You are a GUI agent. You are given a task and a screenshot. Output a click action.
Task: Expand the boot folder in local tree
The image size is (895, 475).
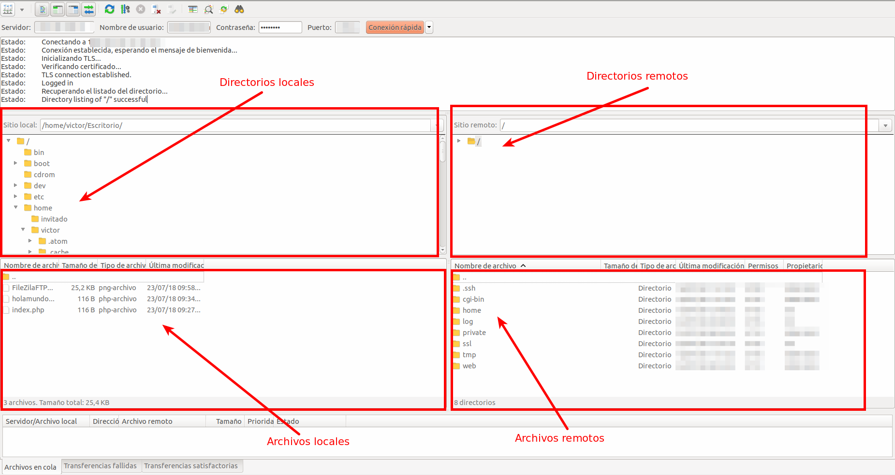coord(15,163)
